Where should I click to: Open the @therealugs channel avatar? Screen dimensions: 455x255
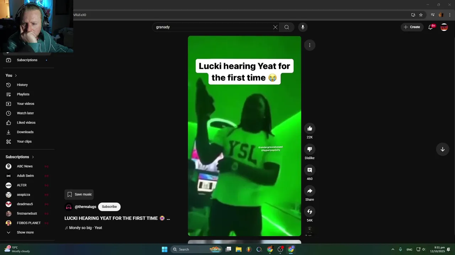coord(69,207)
